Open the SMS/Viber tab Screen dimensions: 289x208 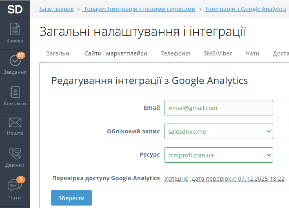[x=218, y=53]
